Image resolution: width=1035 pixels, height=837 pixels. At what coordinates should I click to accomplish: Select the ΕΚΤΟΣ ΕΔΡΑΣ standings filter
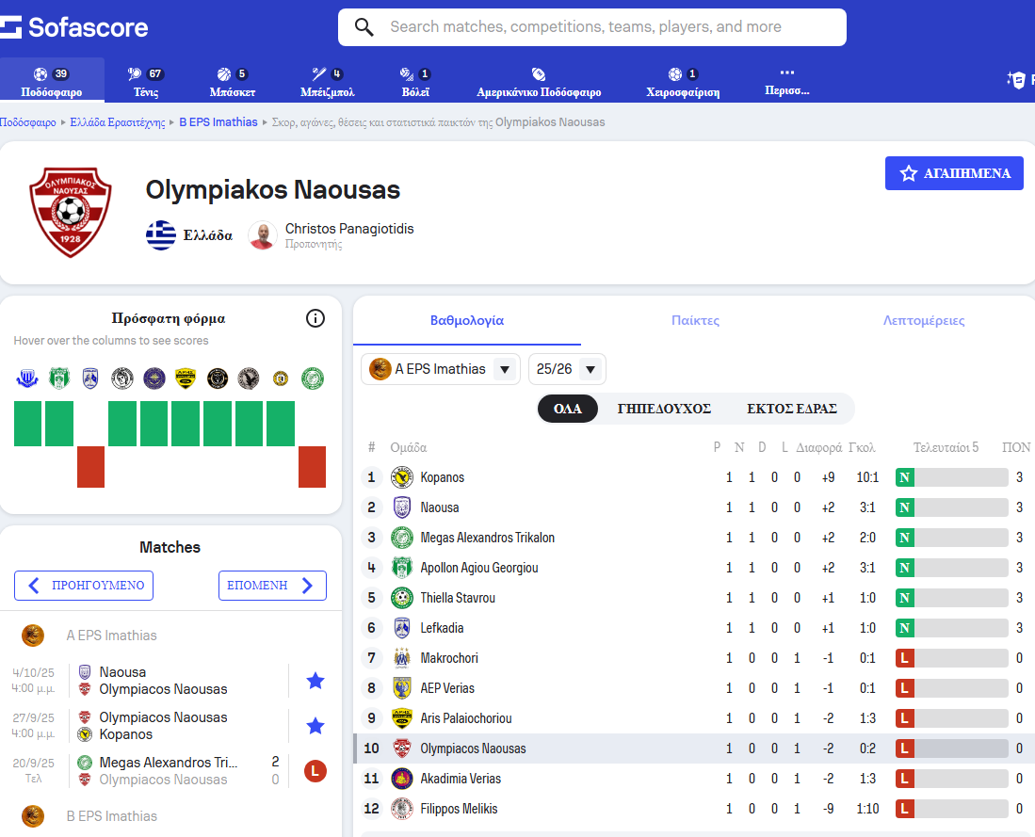[791, 409]
